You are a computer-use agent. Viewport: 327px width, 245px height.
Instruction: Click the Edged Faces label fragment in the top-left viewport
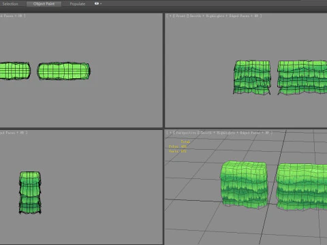7,16
